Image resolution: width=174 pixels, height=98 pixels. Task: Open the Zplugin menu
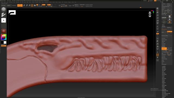70,2
